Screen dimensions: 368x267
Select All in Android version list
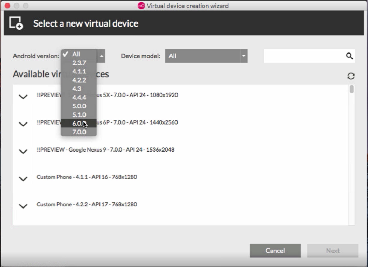click(x=79, y=54)
